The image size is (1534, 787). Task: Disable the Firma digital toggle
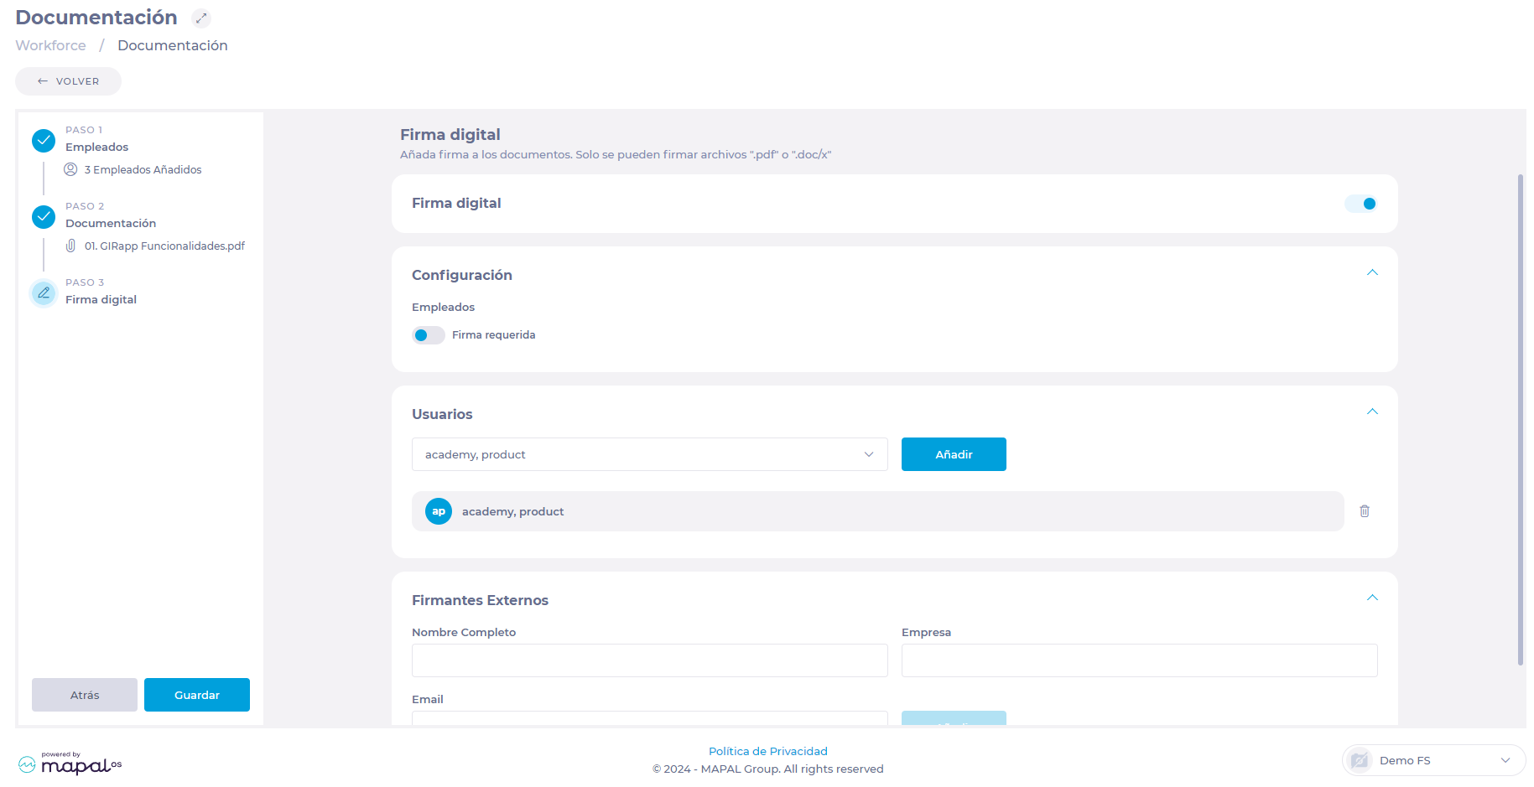point(1360,204)
